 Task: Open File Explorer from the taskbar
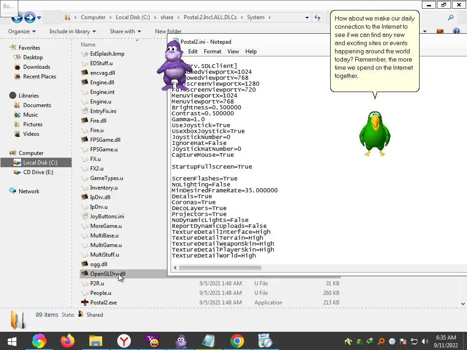point(96,341)
